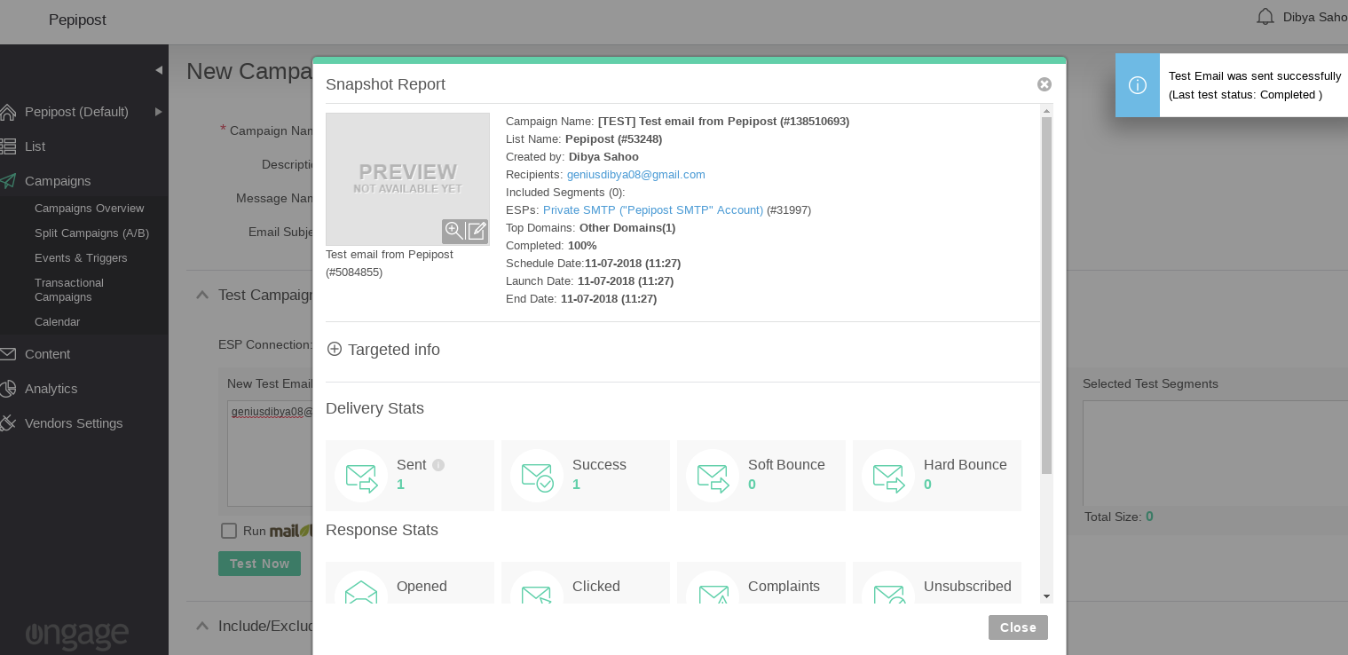Go to Campaigns Overview
This screenshot has width=1348, height=655.
click(x=89, y=209)
